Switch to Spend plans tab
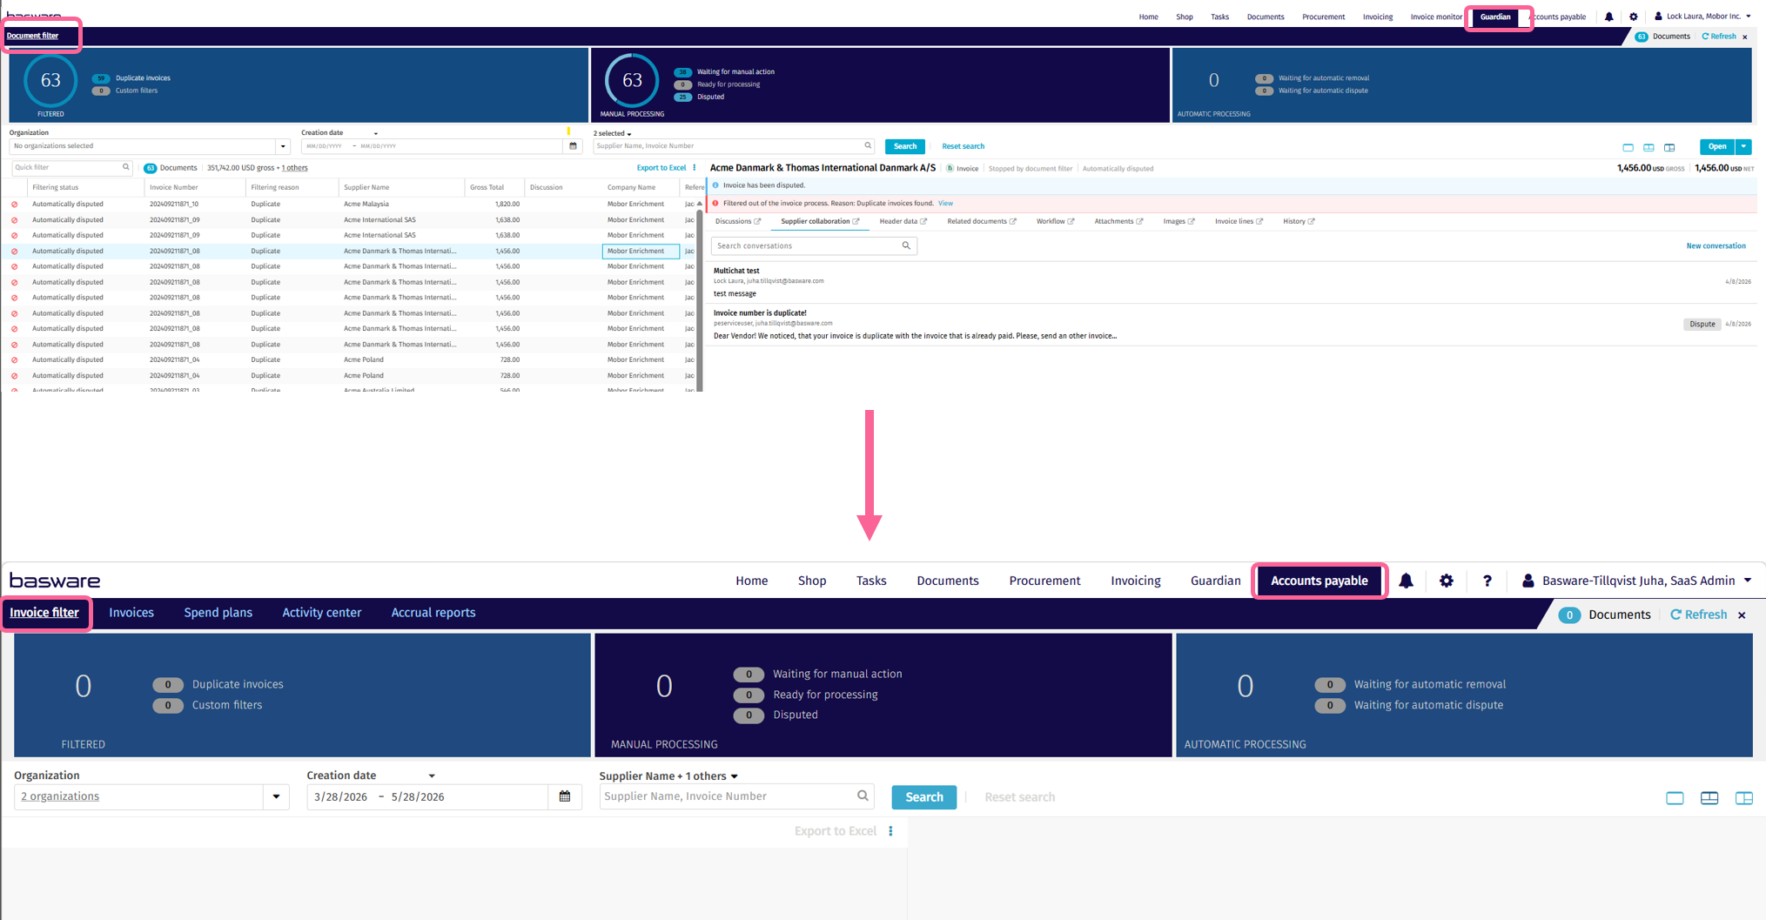 coord(218,613)
